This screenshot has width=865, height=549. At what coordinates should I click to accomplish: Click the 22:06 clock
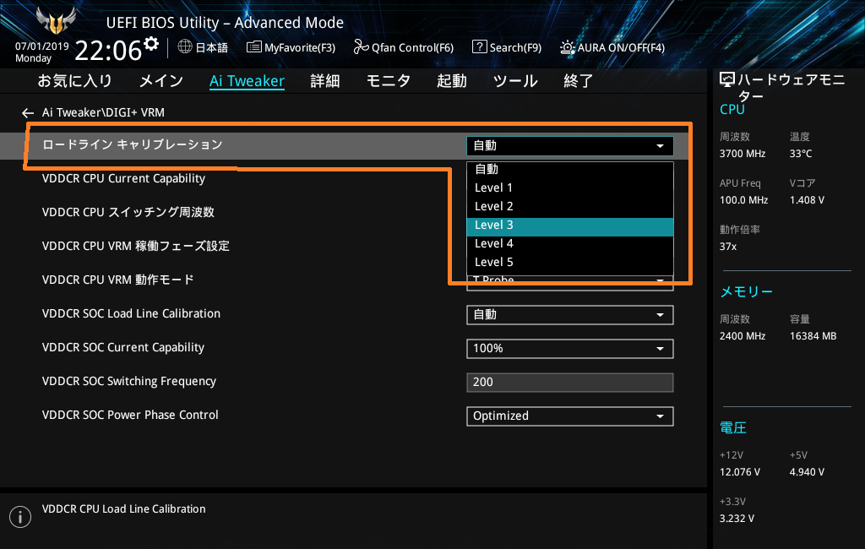coord(108,50)
